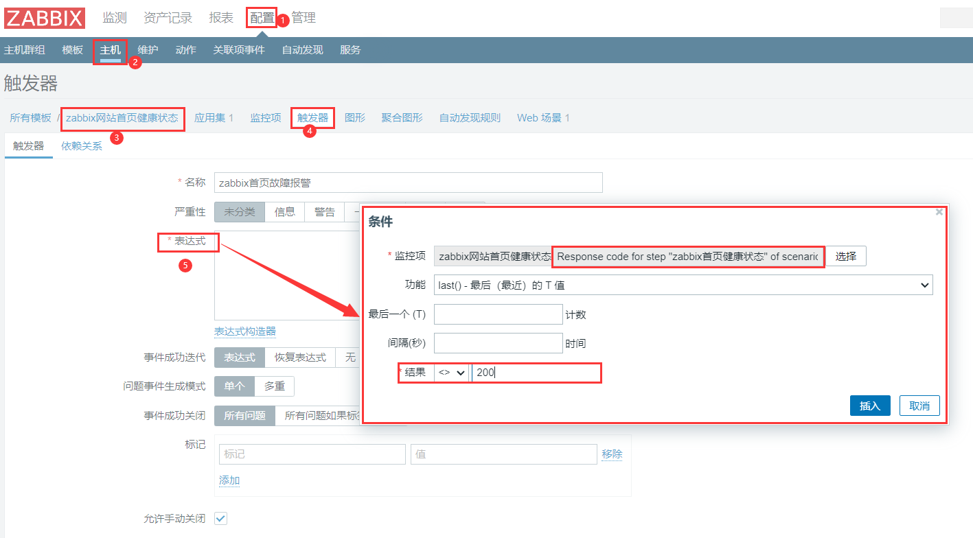Click the 移除 tag link

(612, 454)
